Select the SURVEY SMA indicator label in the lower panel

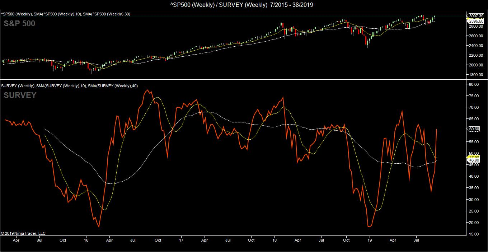tap(70, 86)
